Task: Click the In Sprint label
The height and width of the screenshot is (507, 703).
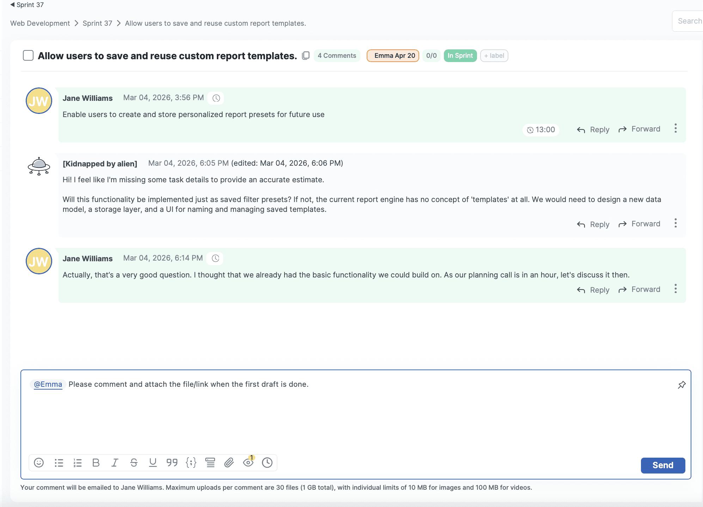Action: click(460, 56)
